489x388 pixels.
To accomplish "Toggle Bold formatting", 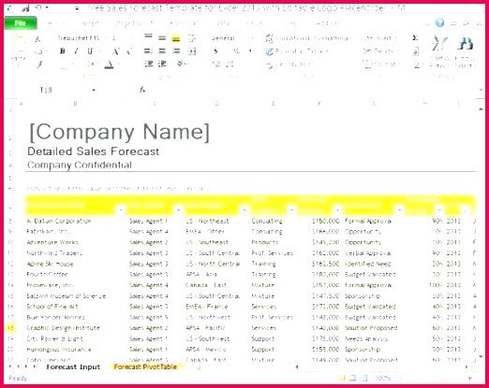I will tap(63, 51).
